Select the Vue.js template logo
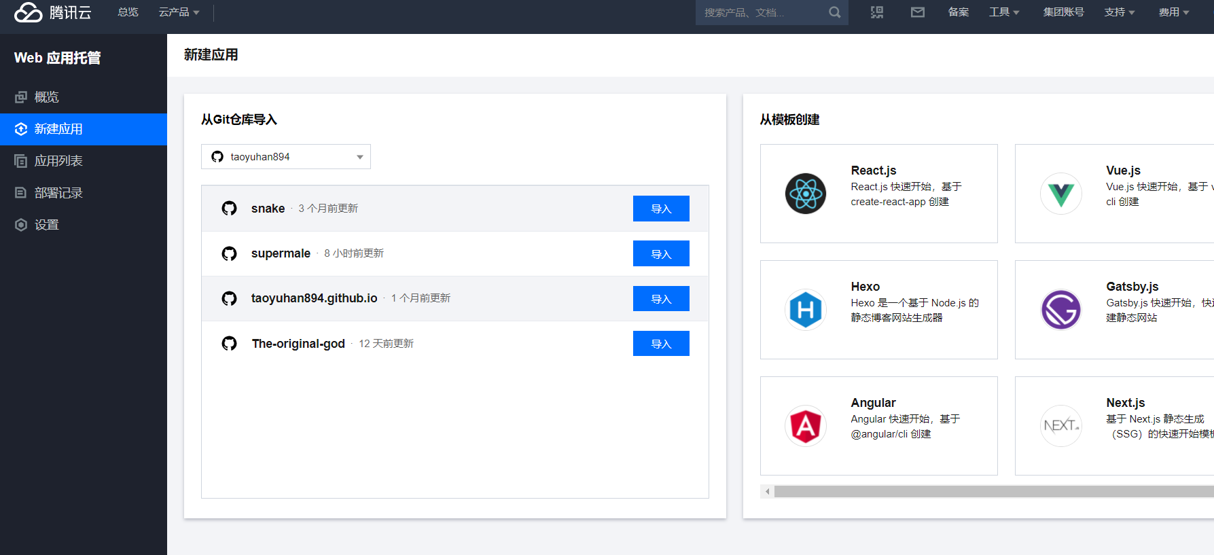 coord(1061,194)
